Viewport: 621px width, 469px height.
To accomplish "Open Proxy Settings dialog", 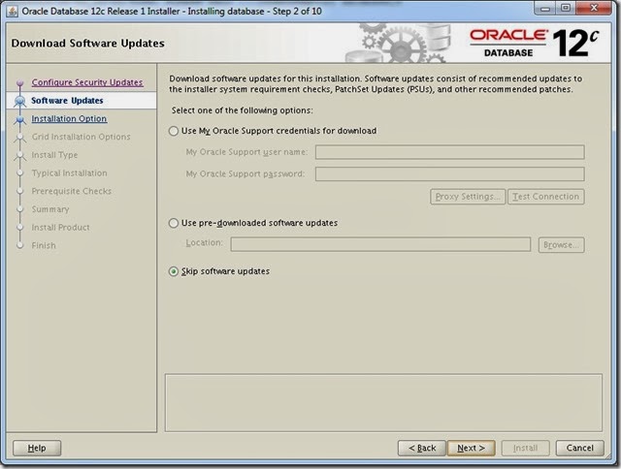I will pyautogui.click(x=468, y=197).
